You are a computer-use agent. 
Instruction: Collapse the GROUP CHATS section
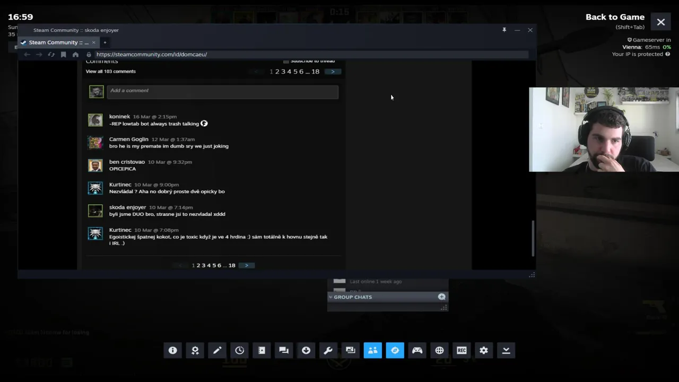pyautogui.click(x=330, y=297)
